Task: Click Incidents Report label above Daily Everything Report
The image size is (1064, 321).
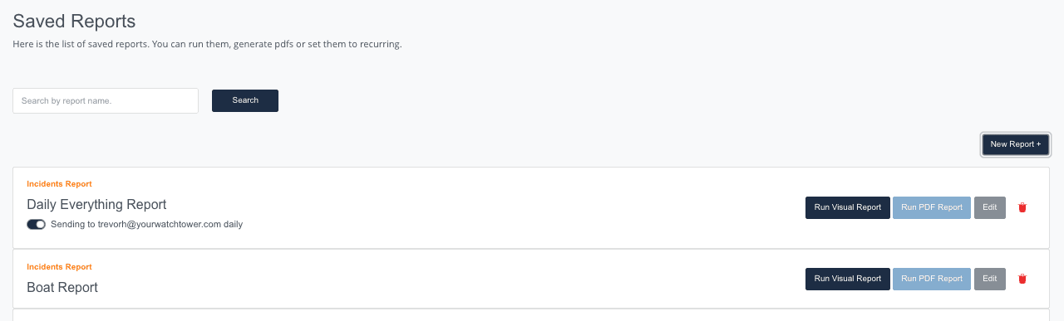Action: coord(59,184)
